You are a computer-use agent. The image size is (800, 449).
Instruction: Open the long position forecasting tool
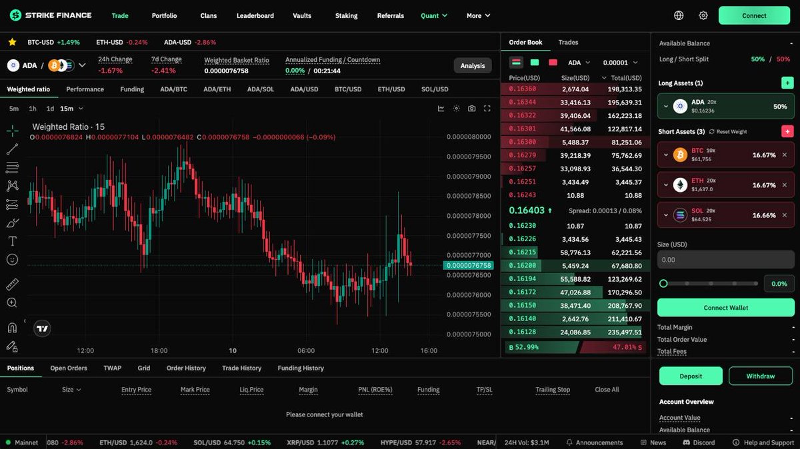click(12, 205)
